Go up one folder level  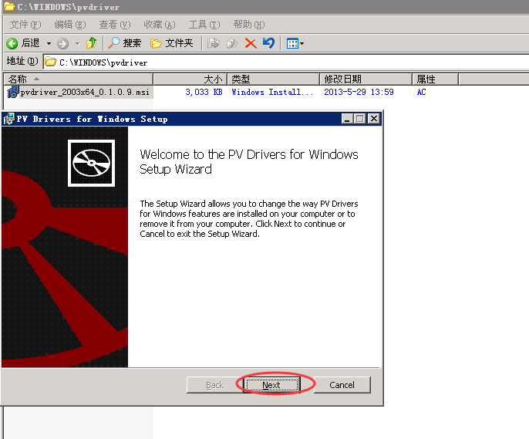(x=92, y=43)
